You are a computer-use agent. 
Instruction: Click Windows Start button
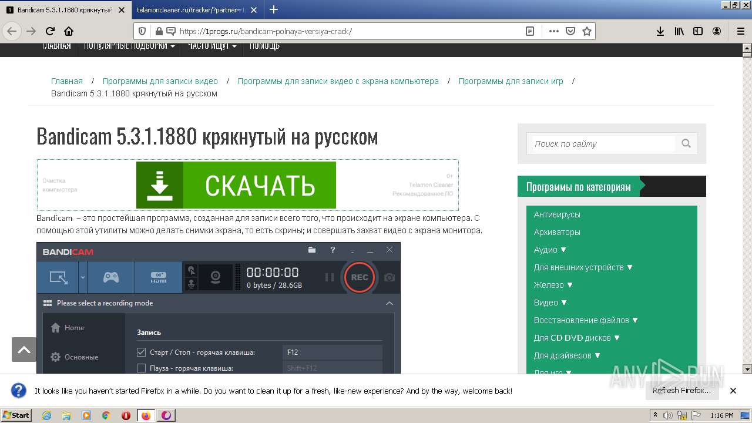click(16, 415)
